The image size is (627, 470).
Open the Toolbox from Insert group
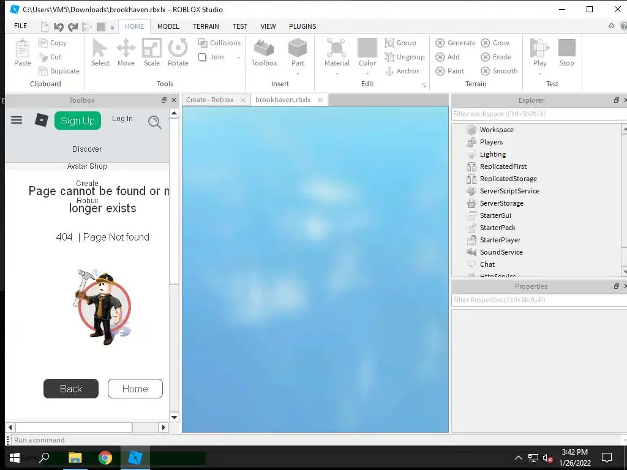tap(264, 53)
